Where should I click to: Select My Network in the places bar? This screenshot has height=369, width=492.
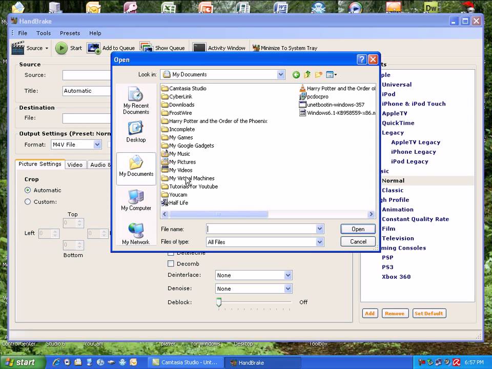click(136, 234)
